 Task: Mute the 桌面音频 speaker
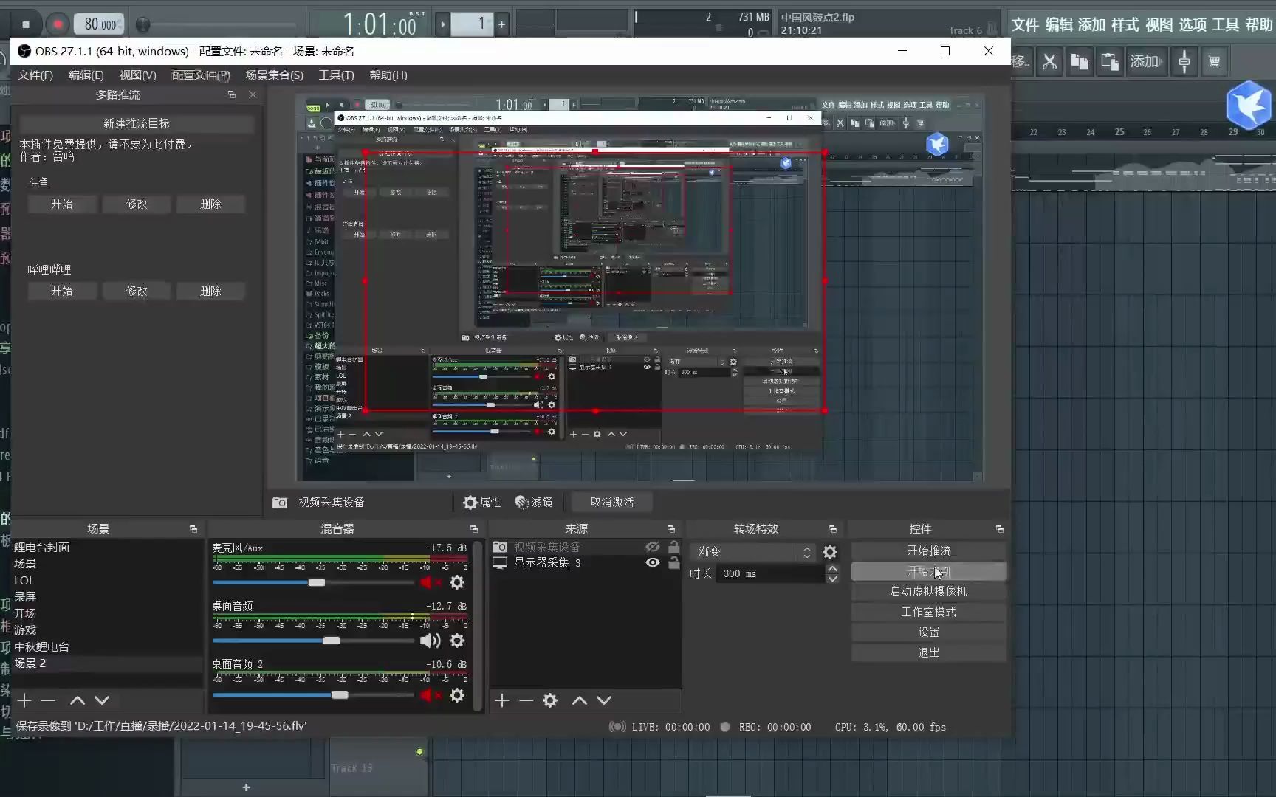coord(430,641)
